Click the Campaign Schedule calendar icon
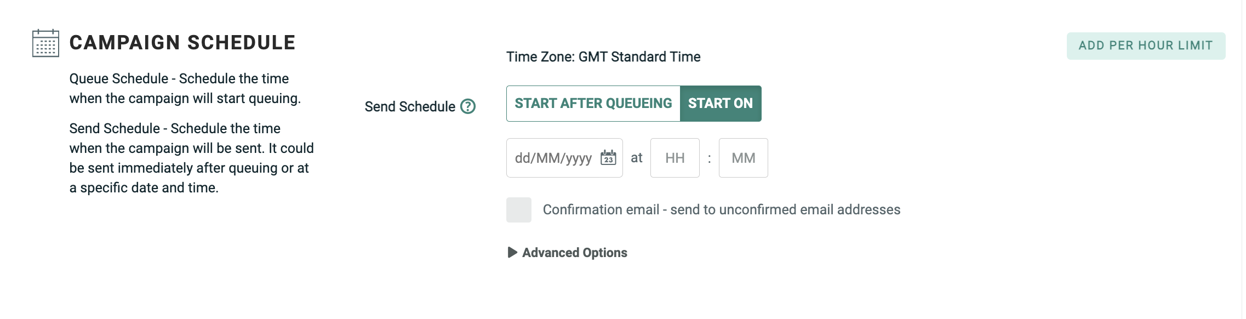 click(45, 43)
